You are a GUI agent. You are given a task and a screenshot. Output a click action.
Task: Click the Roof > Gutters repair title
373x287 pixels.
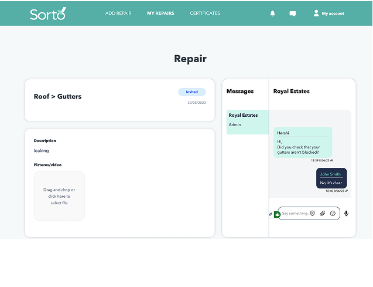[58, 96]
